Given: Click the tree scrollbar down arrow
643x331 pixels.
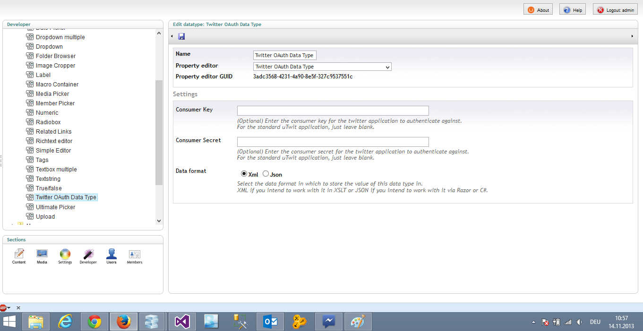Looking at the screenshot, I should click(159, 221).
